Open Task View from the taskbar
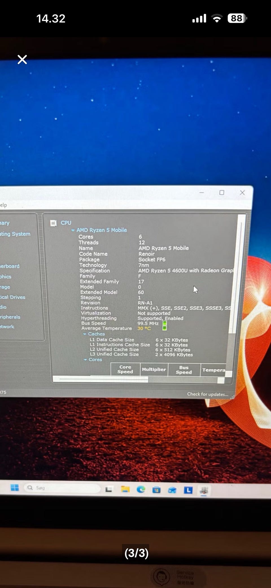271x588 pixels. pos(109,489)
